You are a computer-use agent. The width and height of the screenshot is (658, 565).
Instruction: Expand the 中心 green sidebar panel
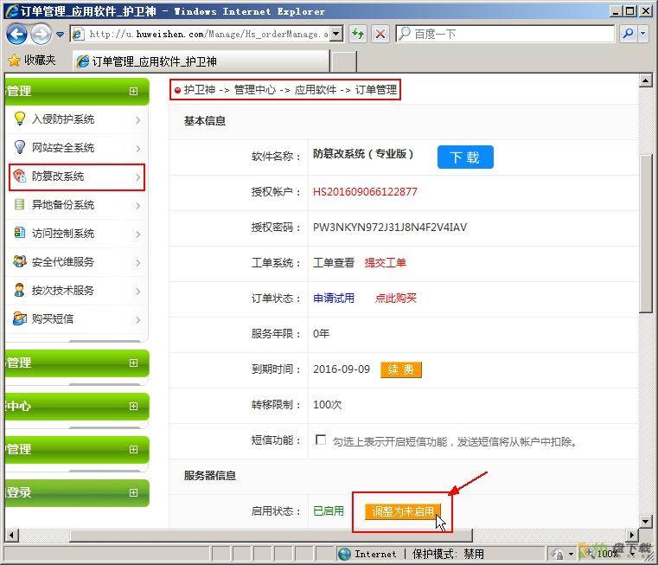pyautogui.click(x=133, y=406)
